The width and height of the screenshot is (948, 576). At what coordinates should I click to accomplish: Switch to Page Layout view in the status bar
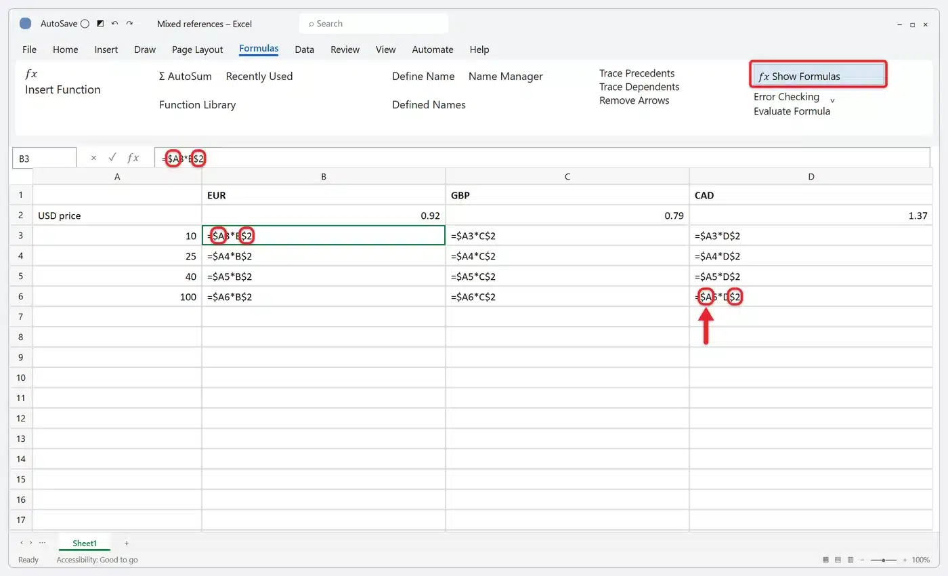pyautogui.click(x=837, y=560)
